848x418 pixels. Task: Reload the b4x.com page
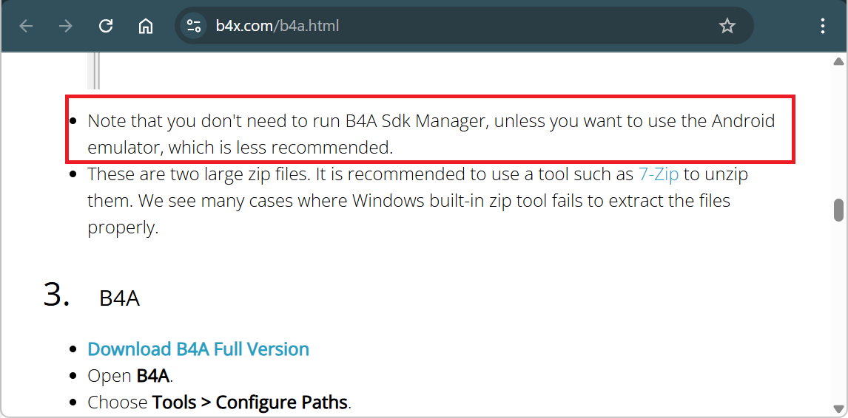(x=106, y=26)
